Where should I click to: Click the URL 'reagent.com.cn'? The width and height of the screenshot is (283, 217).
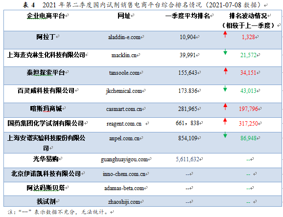124,124
